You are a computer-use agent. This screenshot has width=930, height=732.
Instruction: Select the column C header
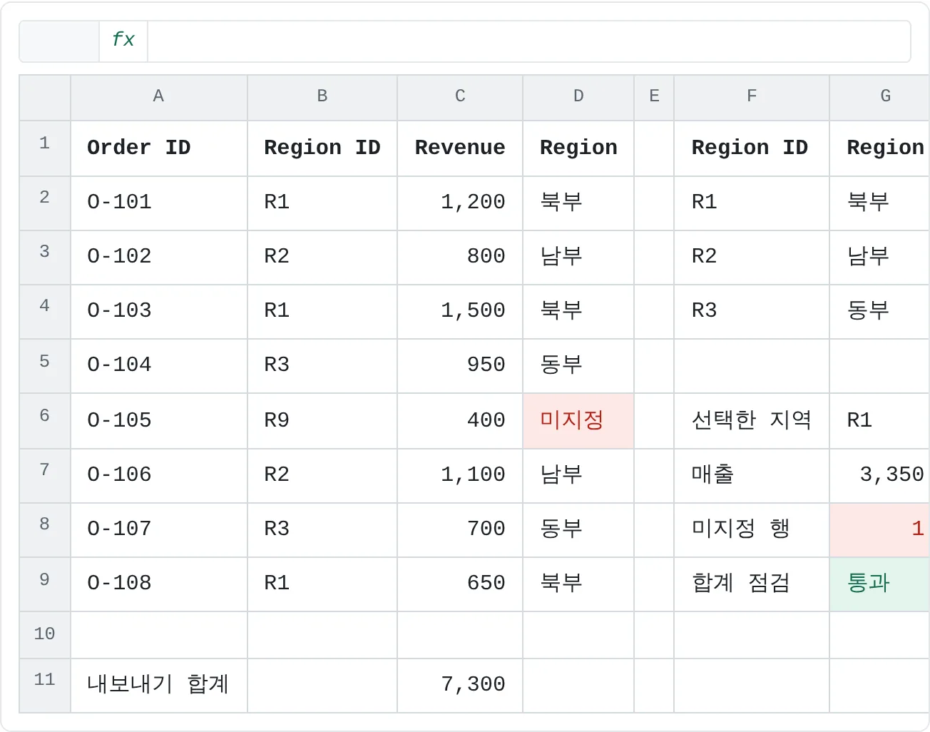460,97
